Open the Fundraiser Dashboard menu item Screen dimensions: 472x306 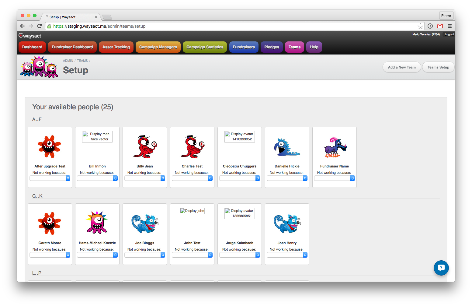coord(72,47)
